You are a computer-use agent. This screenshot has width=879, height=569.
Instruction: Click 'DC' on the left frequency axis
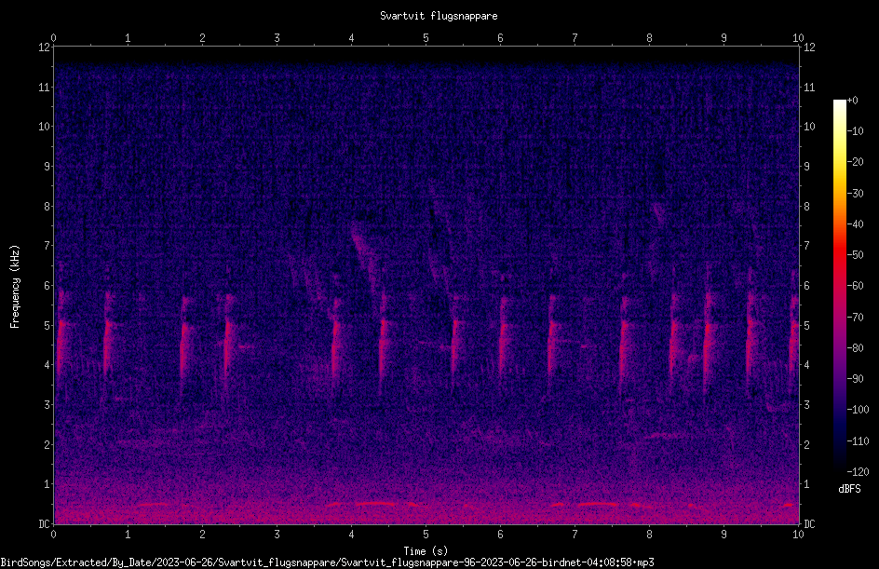coord(45,524)
